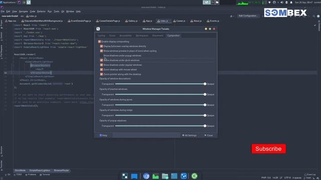Click the blue chat icon in the dock
This screenshot has width=321, height=180.
click(134, 176)
